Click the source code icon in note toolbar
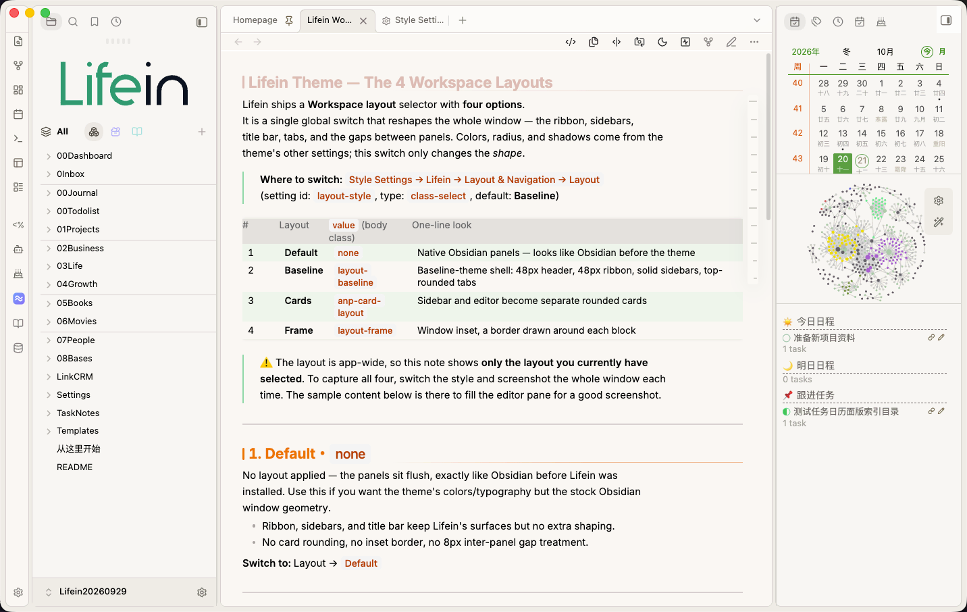The image size is (967, 612). coord(571,42)
